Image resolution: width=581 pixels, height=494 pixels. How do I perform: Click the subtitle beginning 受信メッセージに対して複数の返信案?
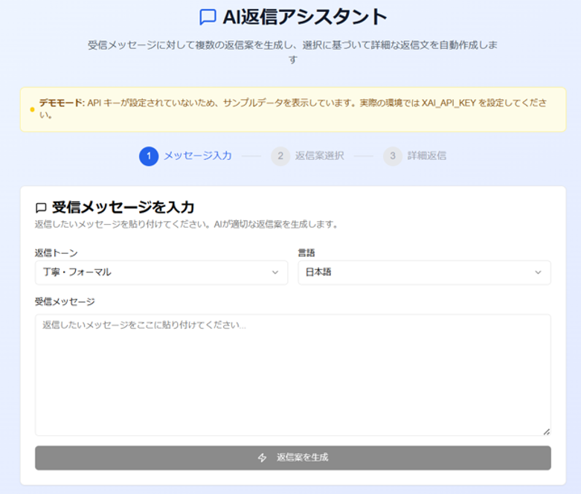tap(292, 52)
